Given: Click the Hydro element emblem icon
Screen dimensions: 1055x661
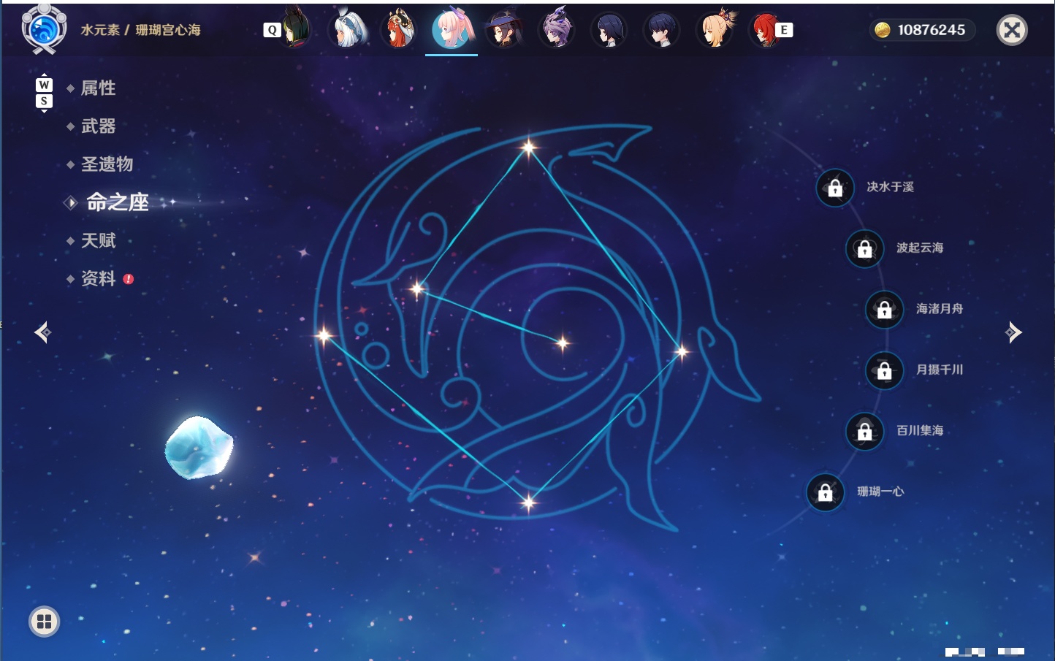Looking at the screenshot, I should [44, 29].
